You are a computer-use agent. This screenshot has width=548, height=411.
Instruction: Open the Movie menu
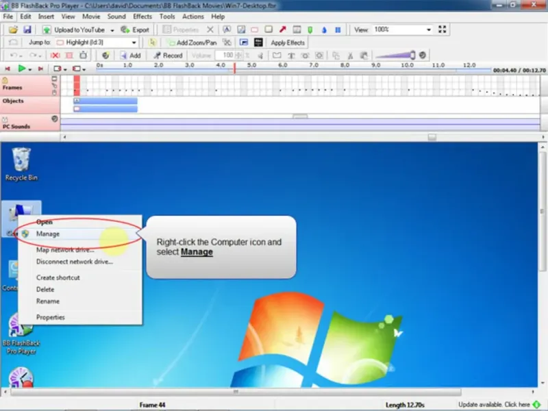(91, 16)
